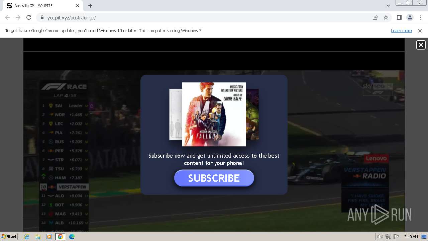Click the 7:40 AM system clock
The image size is (428, 241).
411,237
